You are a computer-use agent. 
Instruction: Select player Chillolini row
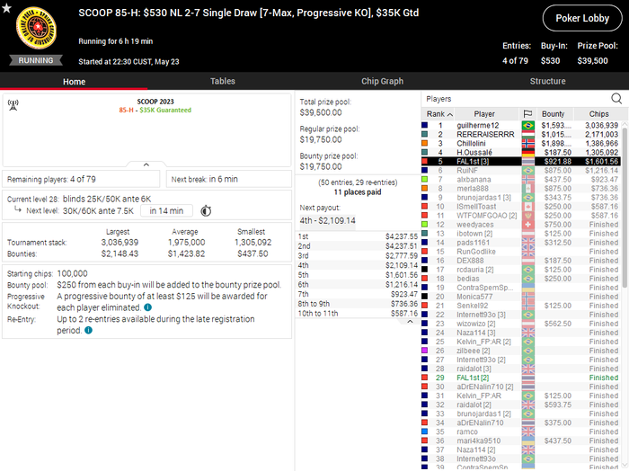click(520, 143)
